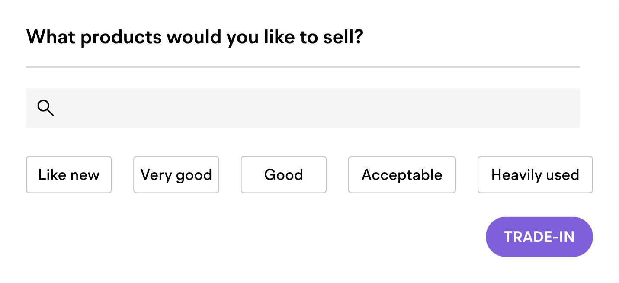Choose the "Very good" condition

click(176, 175)
